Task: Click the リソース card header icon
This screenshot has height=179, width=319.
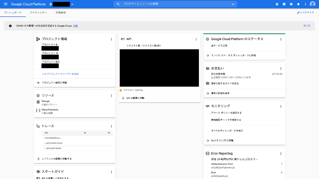Action: pos(38,95)
